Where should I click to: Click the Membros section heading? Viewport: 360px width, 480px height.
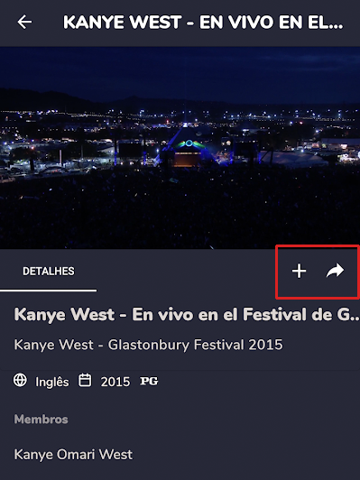[41, 419]
